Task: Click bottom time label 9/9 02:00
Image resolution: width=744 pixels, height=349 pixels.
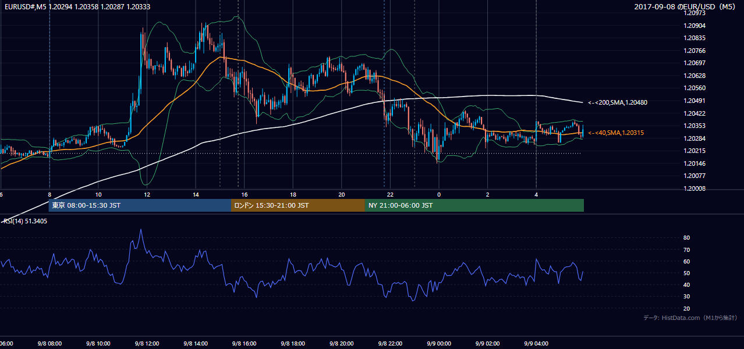Action: pos(487,344)
